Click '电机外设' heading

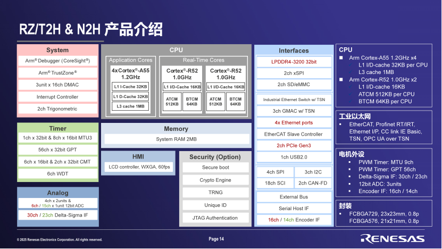(352, 154)
